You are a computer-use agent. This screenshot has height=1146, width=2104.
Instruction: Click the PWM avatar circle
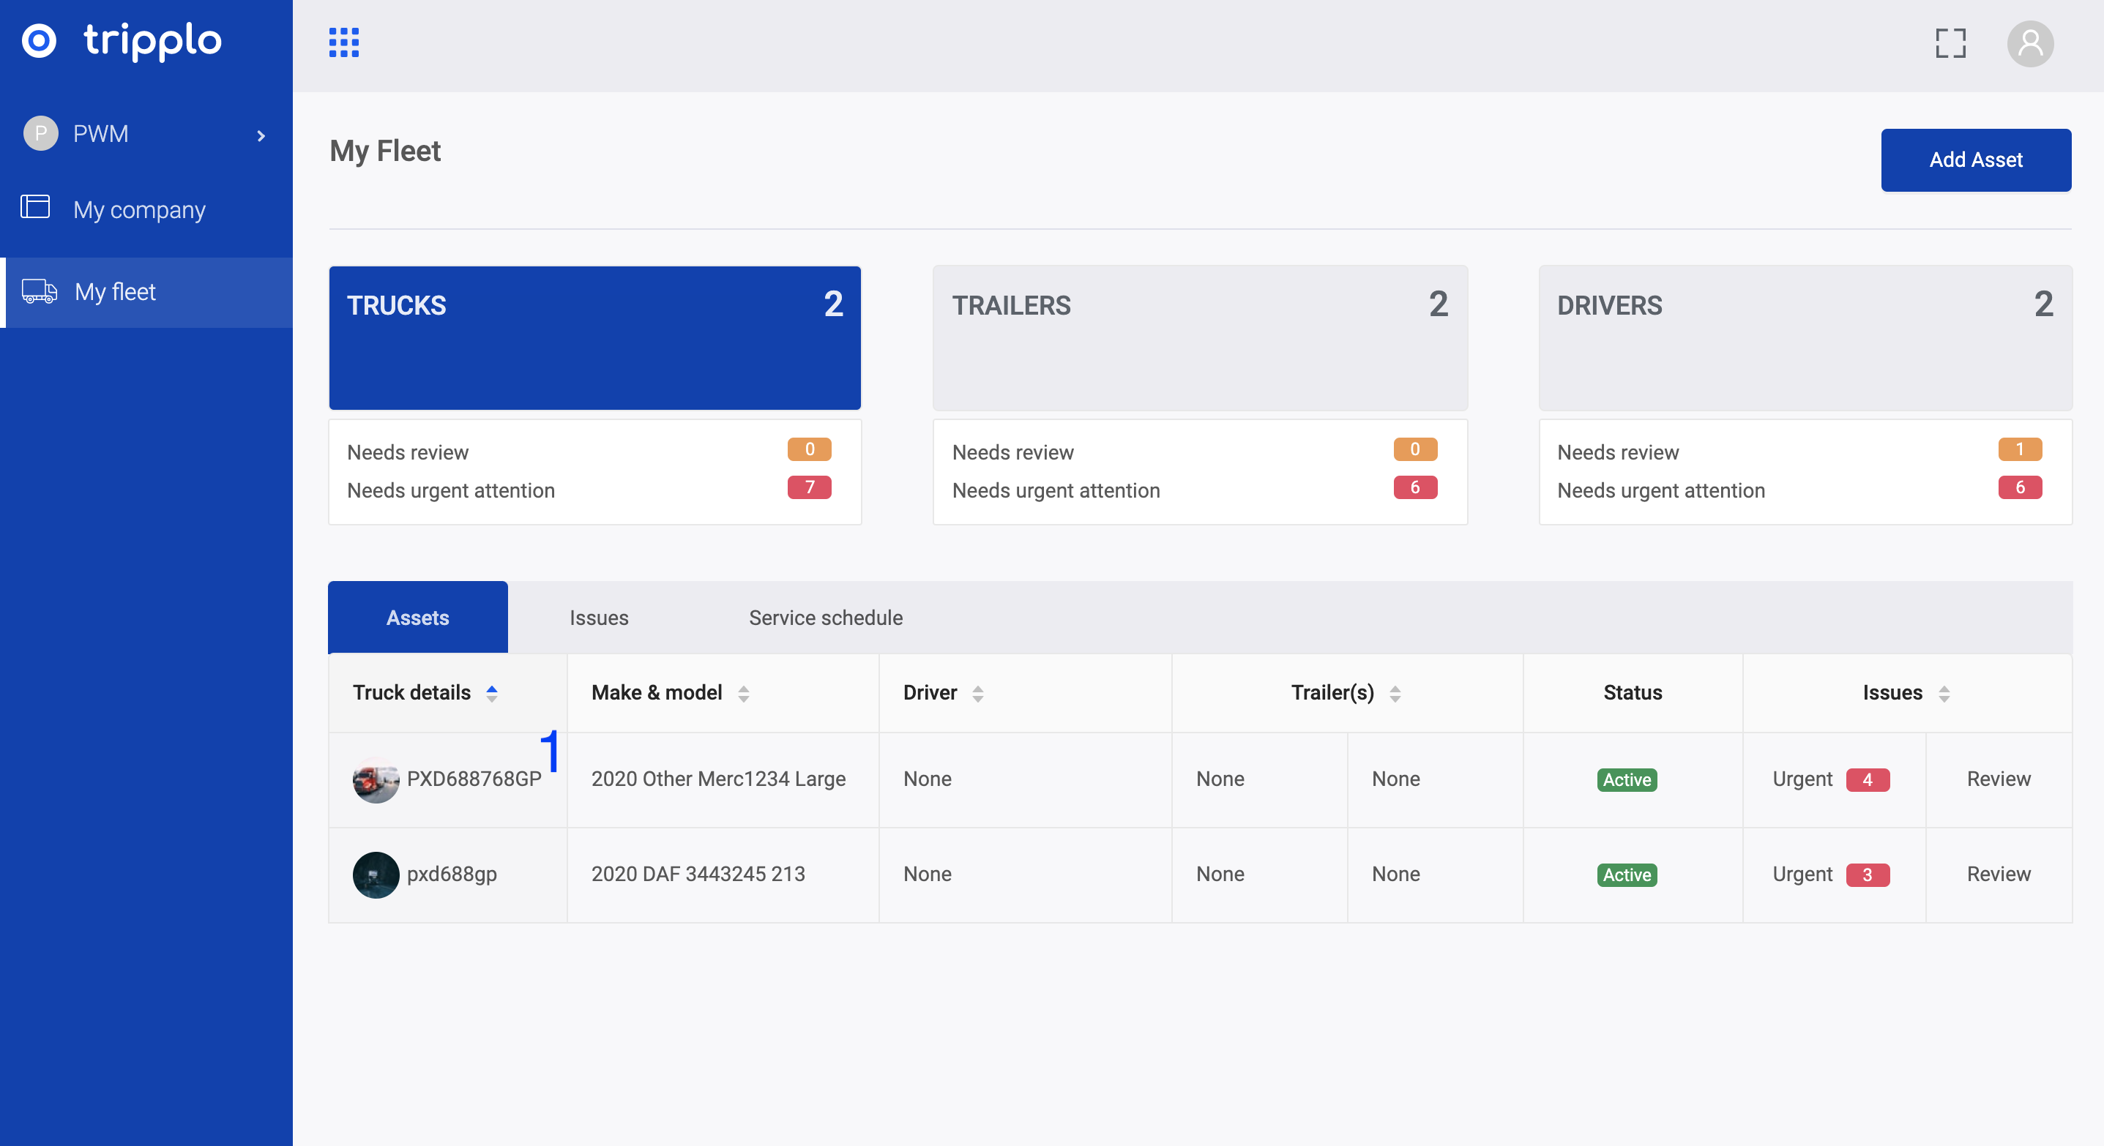41,133
